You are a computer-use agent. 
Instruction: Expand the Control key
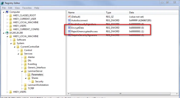18,50
